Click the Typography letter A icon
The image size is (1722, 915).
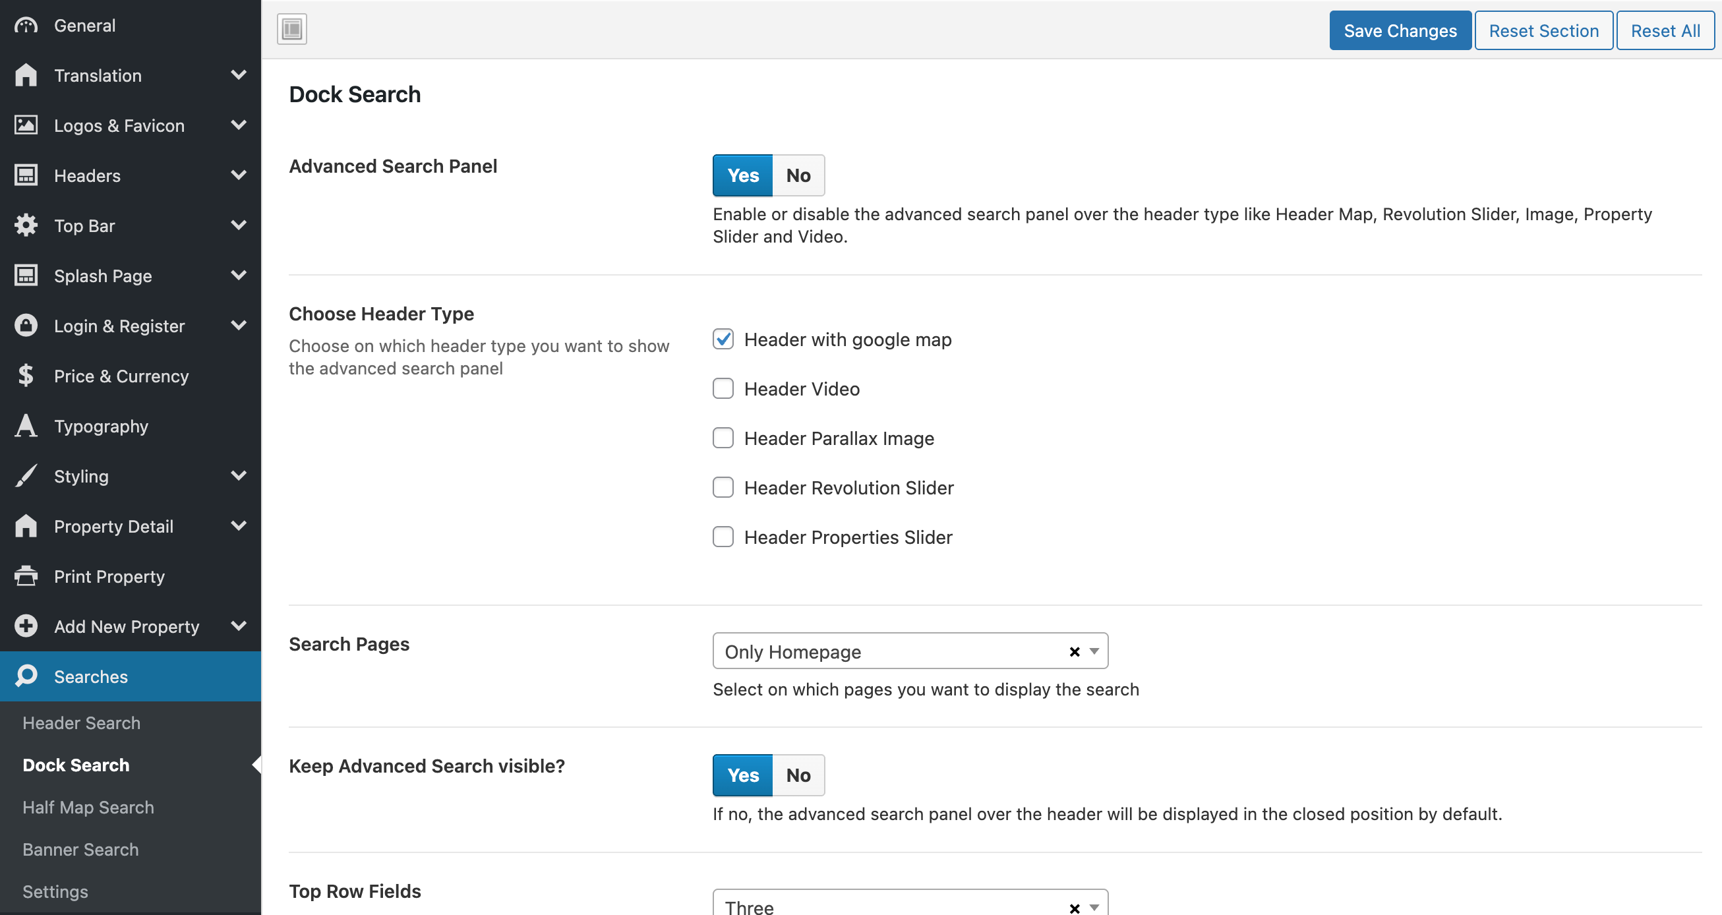click(26, 426)
